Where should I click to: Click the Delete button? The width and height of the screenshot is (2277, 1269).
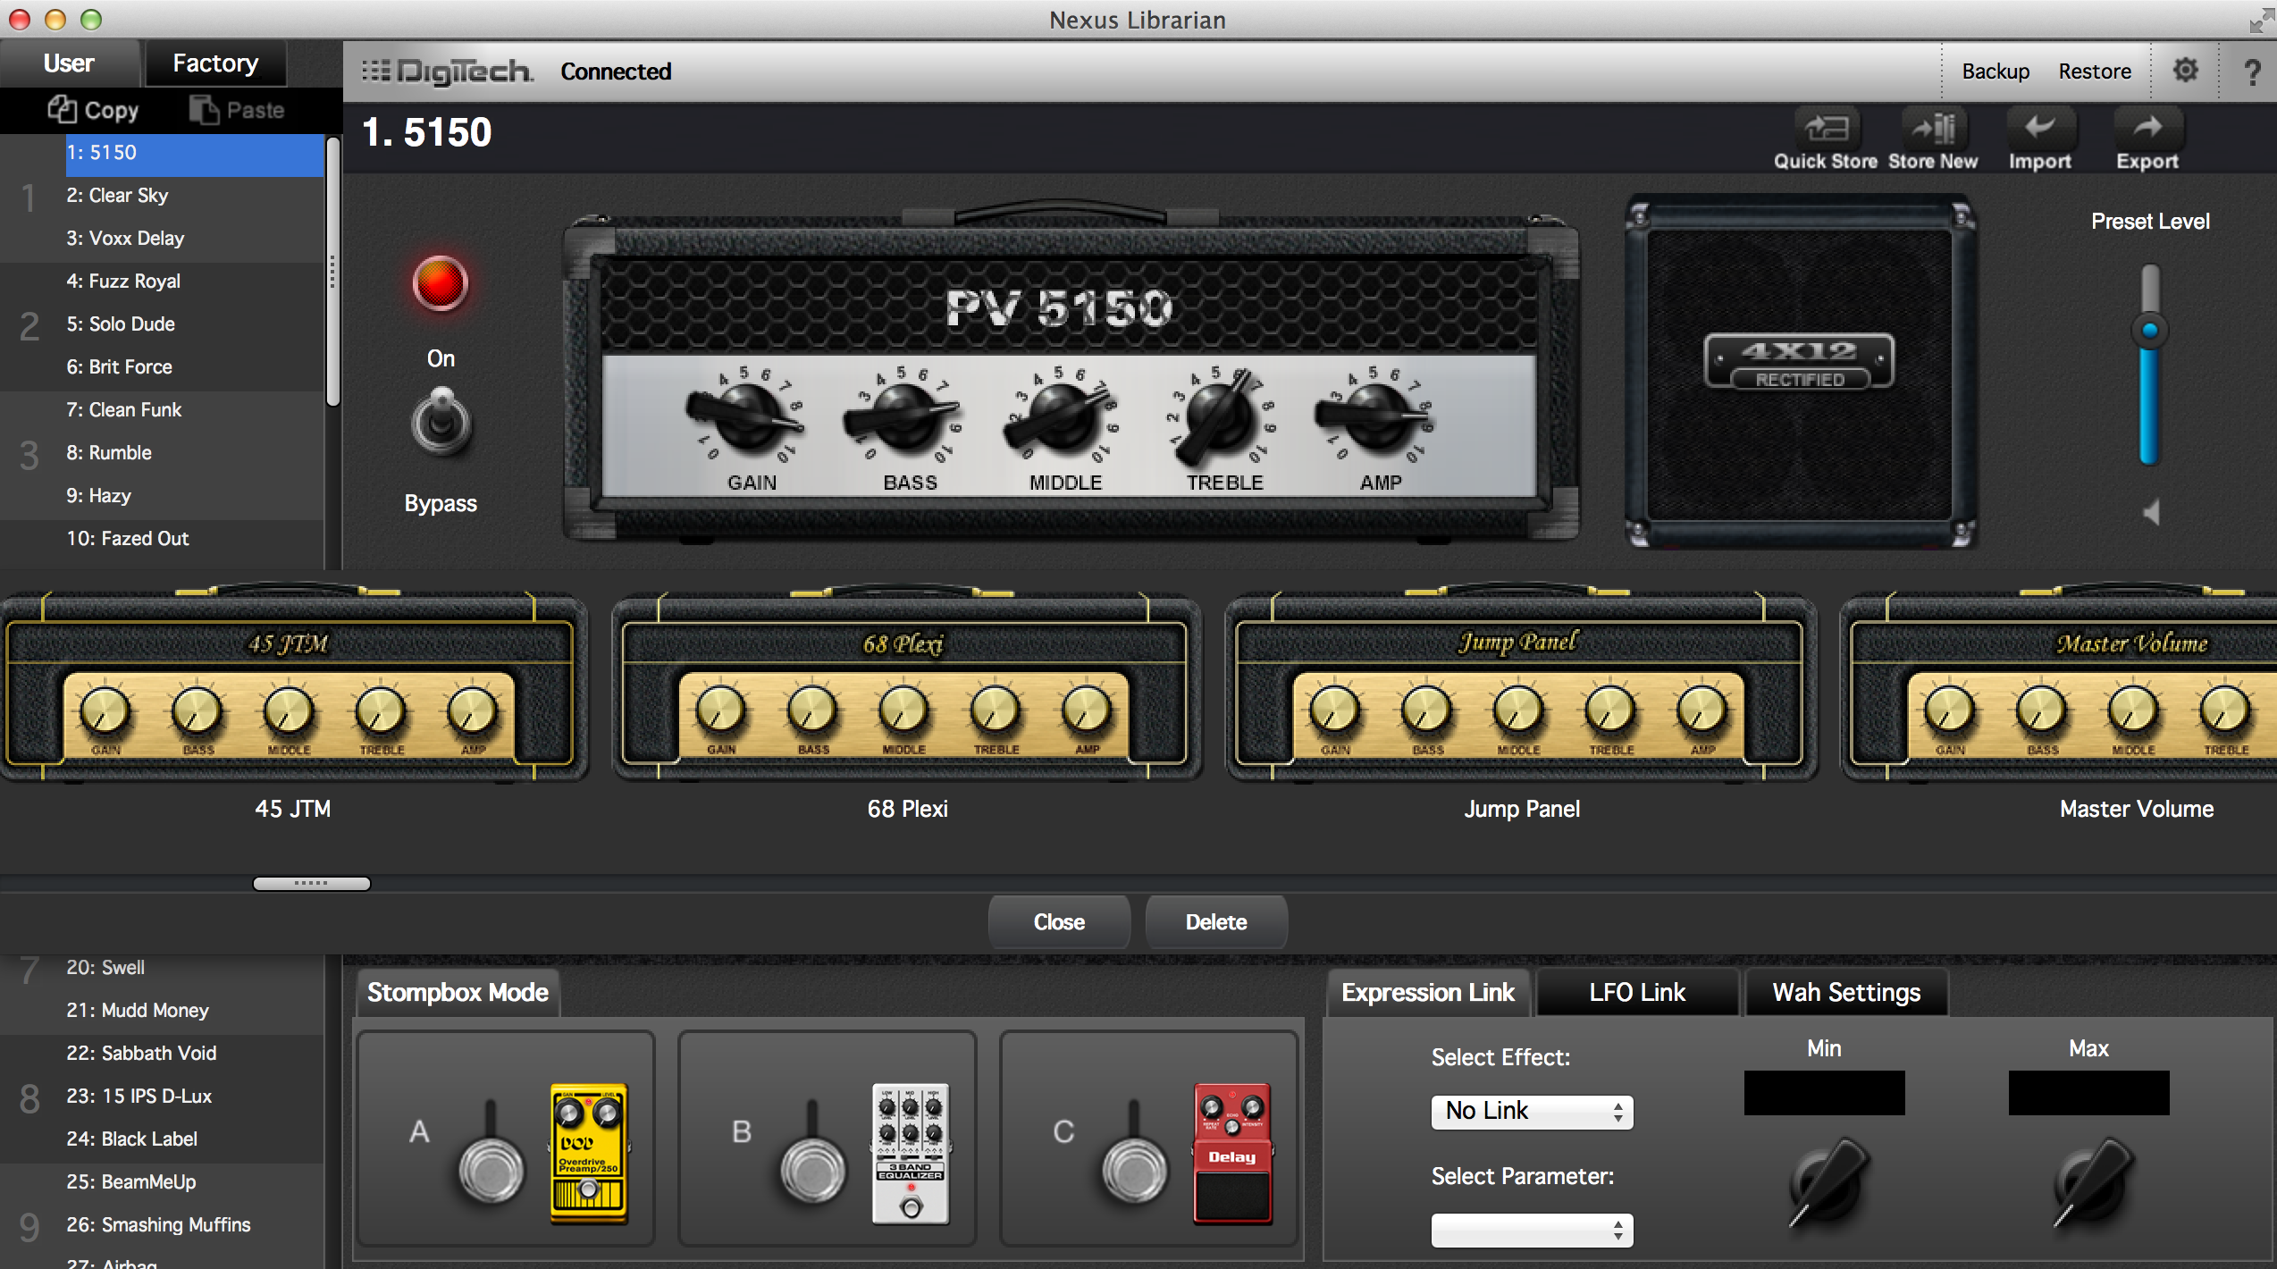(1216, 921)
